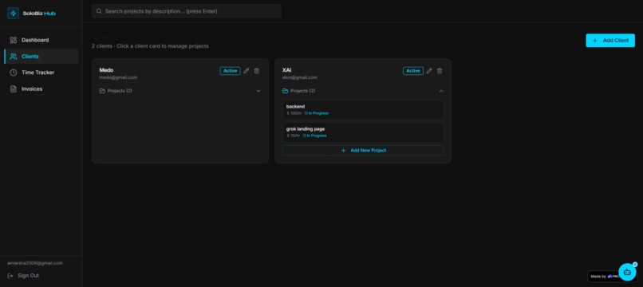Viewport: 643px width, 287px height.
Task: Delete the Medo client with trash icon
Action: tap(257, 71)
